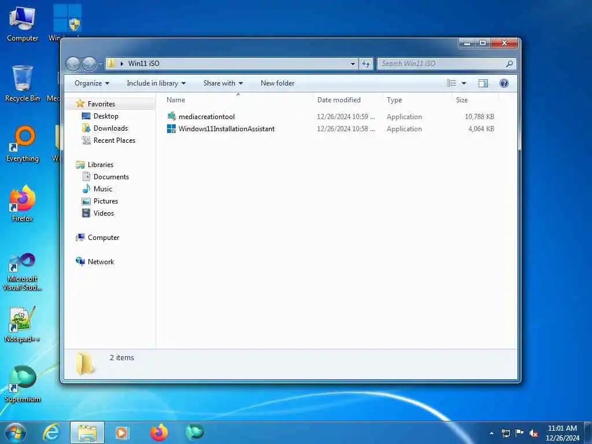Open Computer desktop icon
Screen dimensions: 592x444
23,24
